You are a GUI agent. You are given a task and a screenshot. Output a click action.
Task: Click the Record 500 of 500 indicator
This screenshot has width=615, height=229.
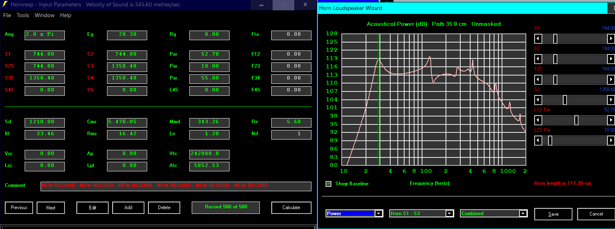click(226, 208)
